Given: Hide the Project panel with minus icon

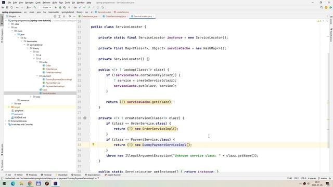Looking at the screenshot, I should pos(74,16).
